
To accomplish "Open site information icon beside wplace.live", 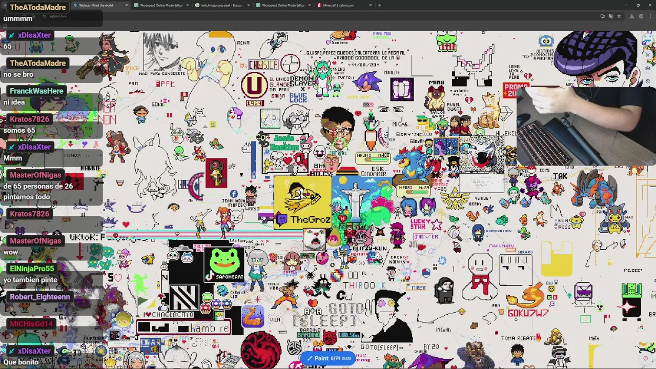I will pyautogui.click(x=45, y=16).
